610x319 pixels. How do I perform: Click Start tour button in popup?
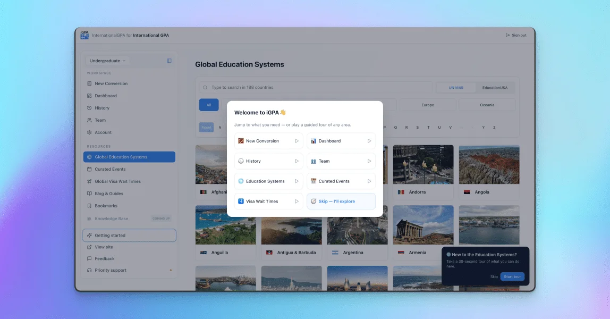(x=512, y=276)
